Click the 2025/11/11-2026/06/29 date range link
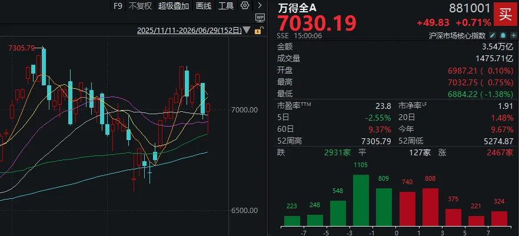 (x=189, y=31)
